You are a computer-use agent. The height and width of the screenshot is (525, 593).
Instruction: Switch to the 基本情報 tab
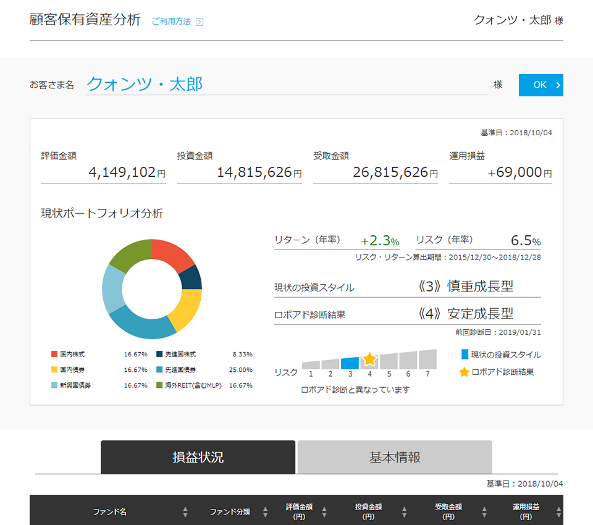click(x=395, y=457)
